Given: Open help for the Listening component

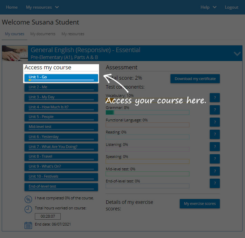Looking at the screenshot, I should 215,147.
